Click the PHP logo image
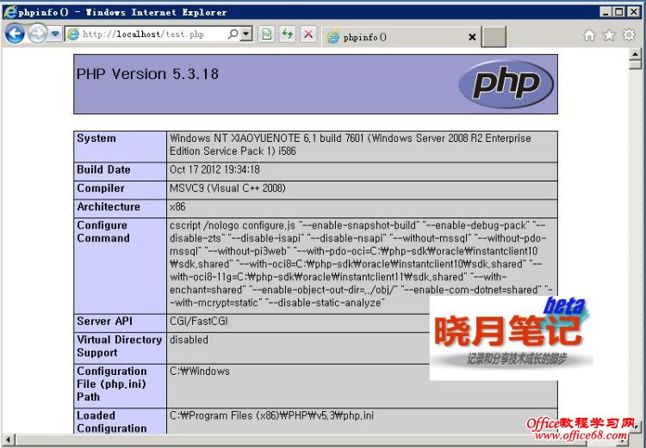646x448 pixels. coord(506,84)
